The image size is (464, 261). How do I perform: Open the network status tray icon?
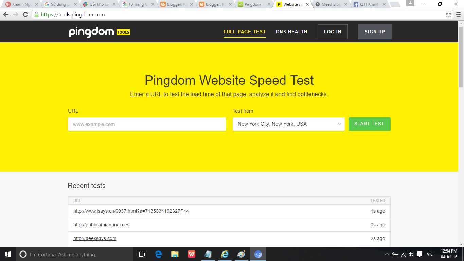tap(404, 254)
